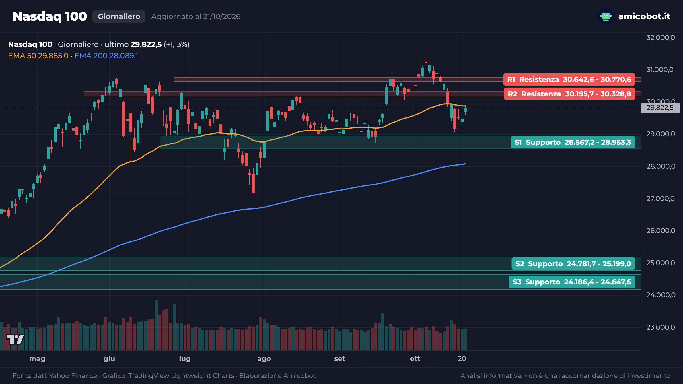Viewport: 683px width, 384px height.
Task: Click 'Fonte dati: Yahoo Finance' footer text
Action: (x=55, y=376)
